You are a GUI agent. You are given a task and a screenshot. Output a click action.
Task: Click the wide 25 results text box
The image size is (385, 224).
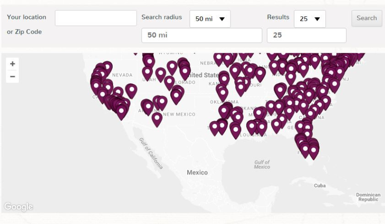pyautogui.click(x=307, y=35)
